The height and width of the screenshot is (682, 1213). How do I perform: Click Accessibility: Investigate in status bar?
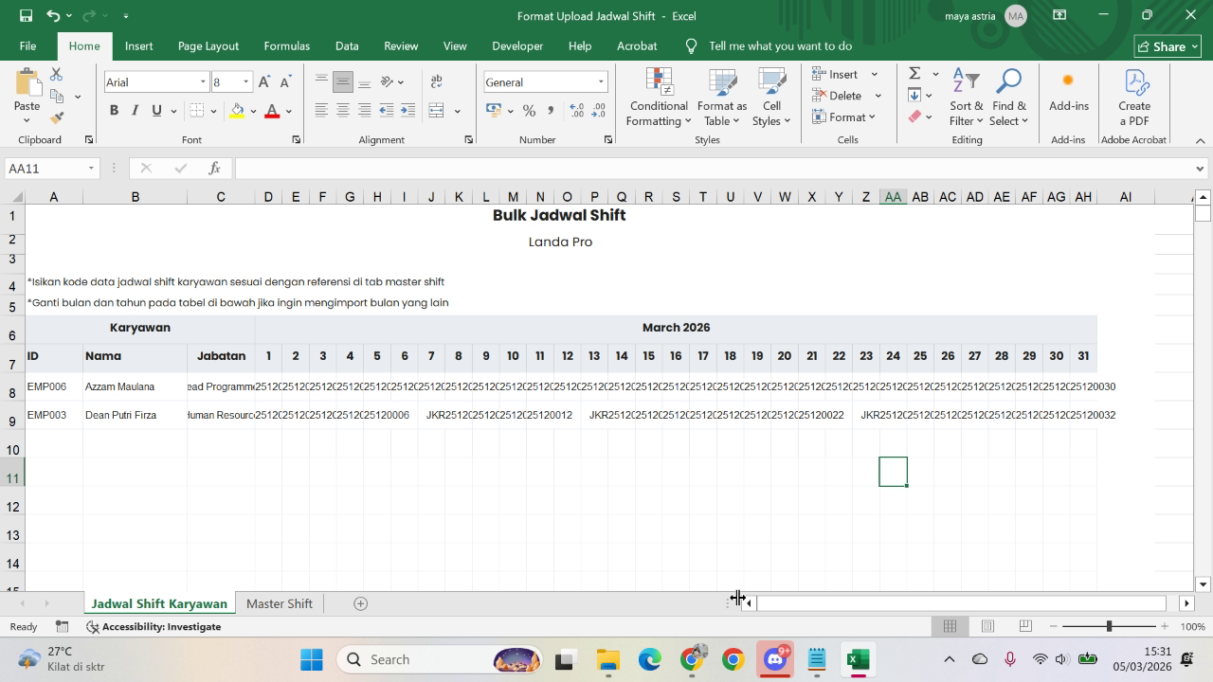[154, 626]
